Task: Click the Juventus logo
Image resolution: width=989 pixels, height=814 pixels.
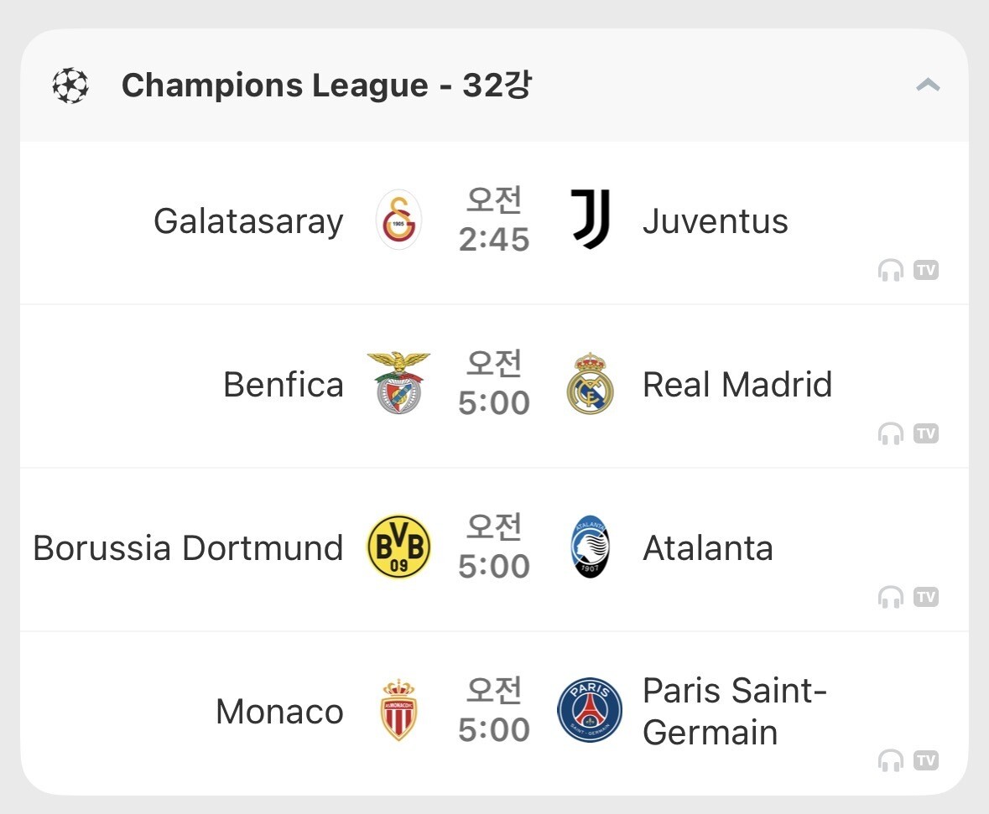Action: pos(591,219)
